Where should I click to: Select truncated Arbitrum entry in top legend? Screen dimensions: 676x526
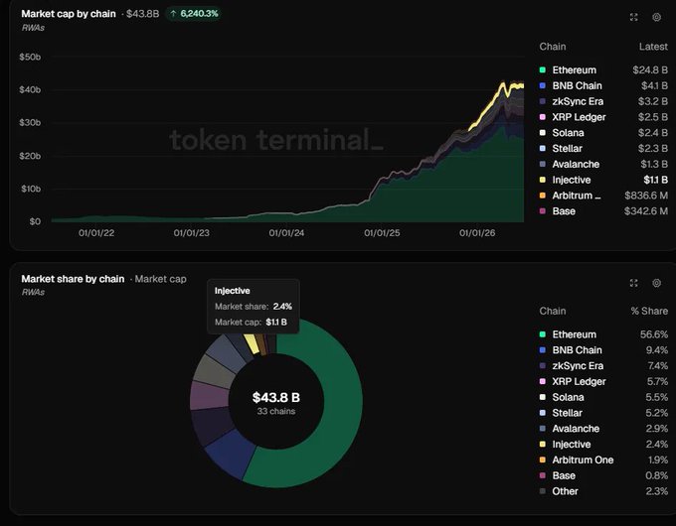pyautogui.click(x=576, y=196)
